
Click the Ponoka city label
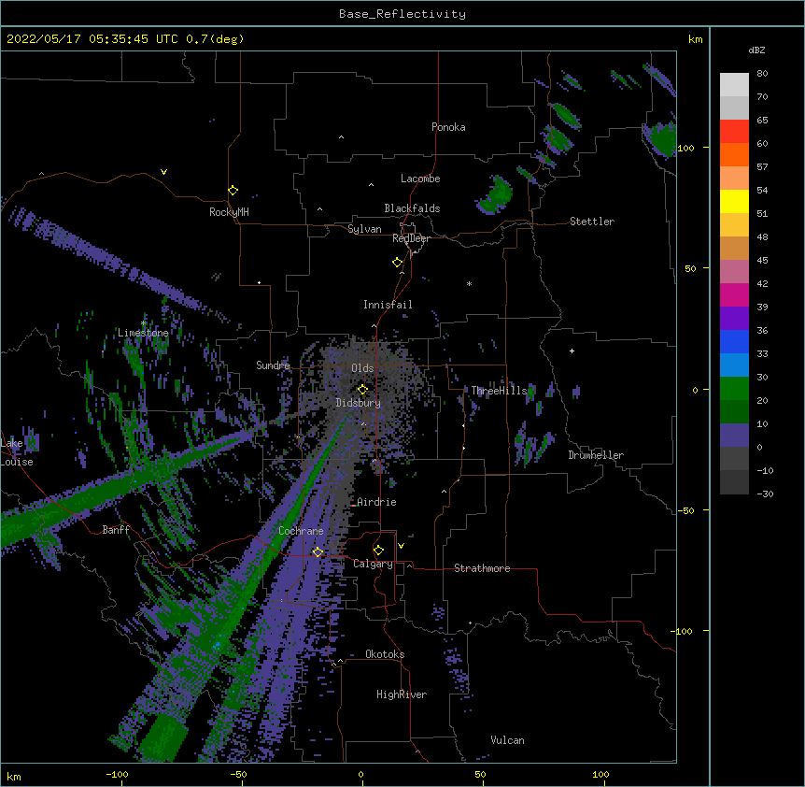tap(448, 127)
